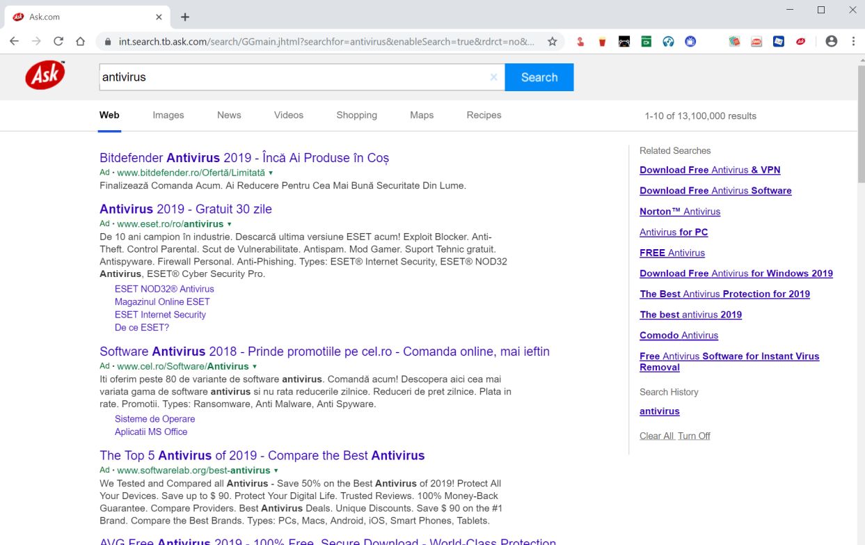Click 'antivirus' in Search History
The image size is (865, 545).
[x=659, y=411]
